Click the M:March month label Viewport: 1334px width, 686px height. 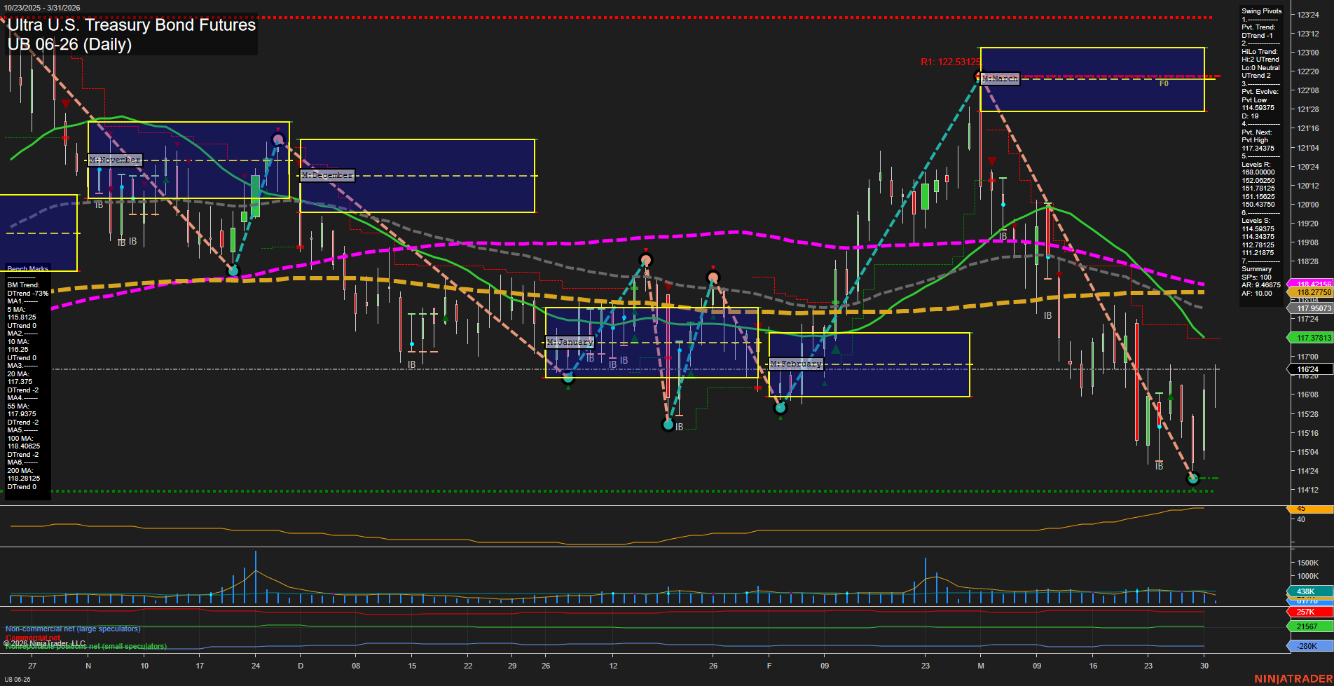(998, 78)
